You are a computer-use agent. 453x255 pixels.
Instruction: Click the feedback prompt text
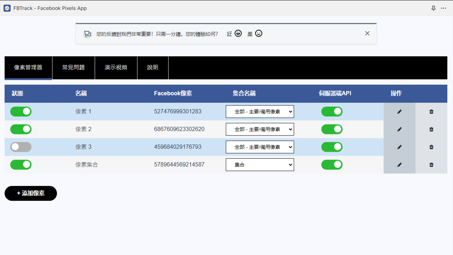[157, 34]
